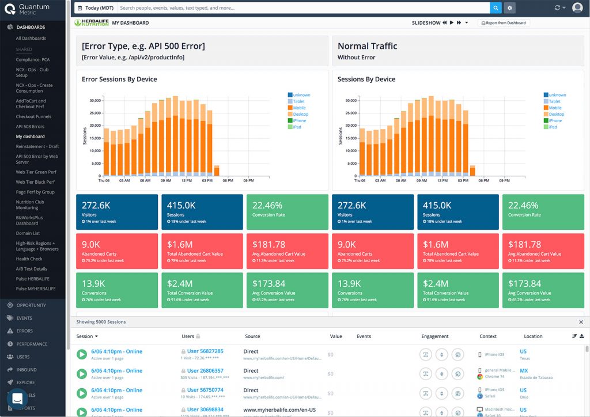Click the Users group icon
This screenshot has width=590, height=417.
pos(10,357)
